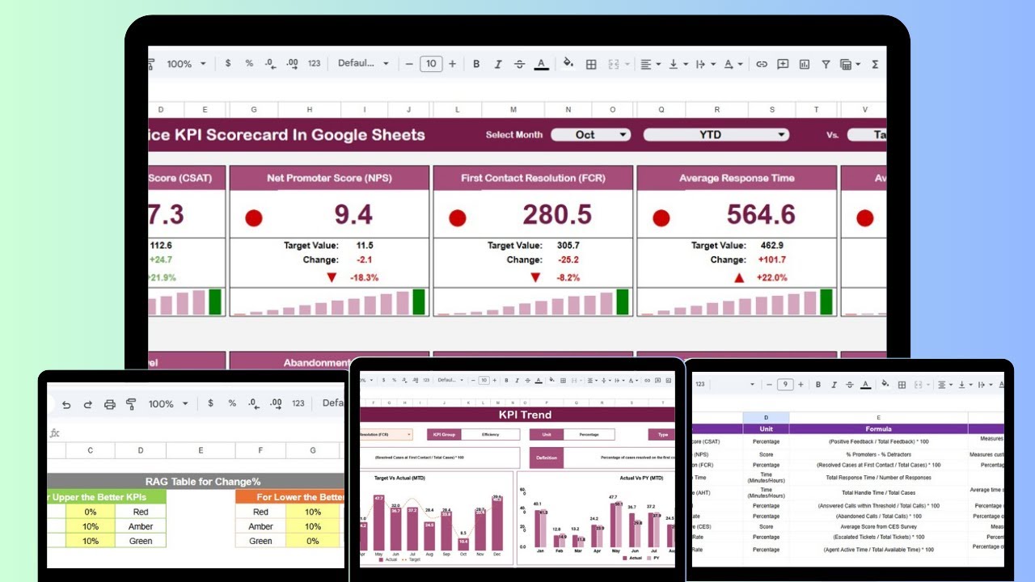The width and height of the screenshot is (1035, 582).
Task: Toggle bold in the main scorecard toolbar
Action: coord(476,64)
